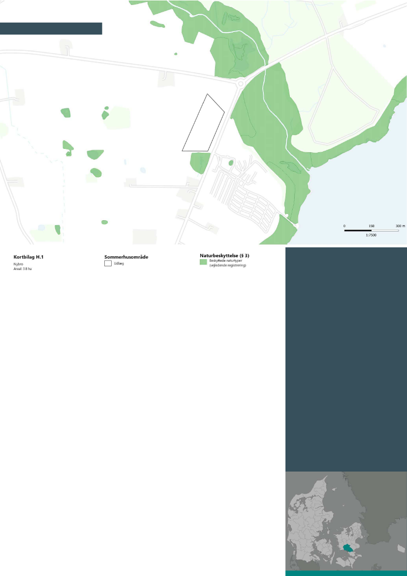Select the teal highlighted municipality in inset map
Screen dimensions: 407x576
348,548
